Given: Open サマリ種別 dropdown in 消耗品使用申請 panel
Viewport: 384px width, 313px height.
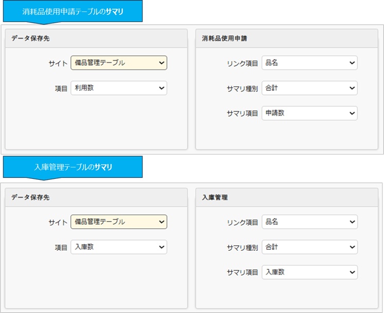Looking at the screenshot, I should [309, 88].
